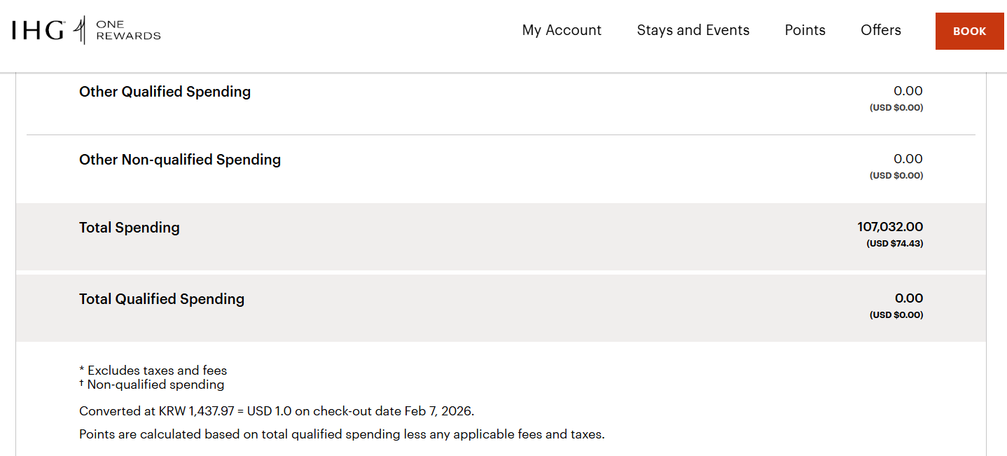This screenshot has width=1007, height=456.
Task: Click the Total Qualified Spending label
Action: click(x=162, y=299)
